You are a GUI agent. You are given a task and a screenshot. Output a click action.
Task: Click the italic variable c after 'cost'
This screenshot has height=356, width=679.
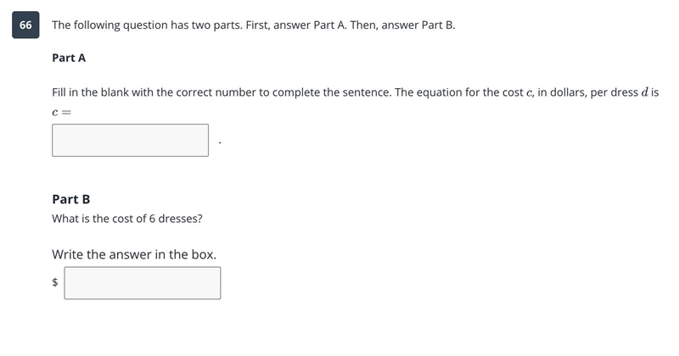click(x=529, y=93)
